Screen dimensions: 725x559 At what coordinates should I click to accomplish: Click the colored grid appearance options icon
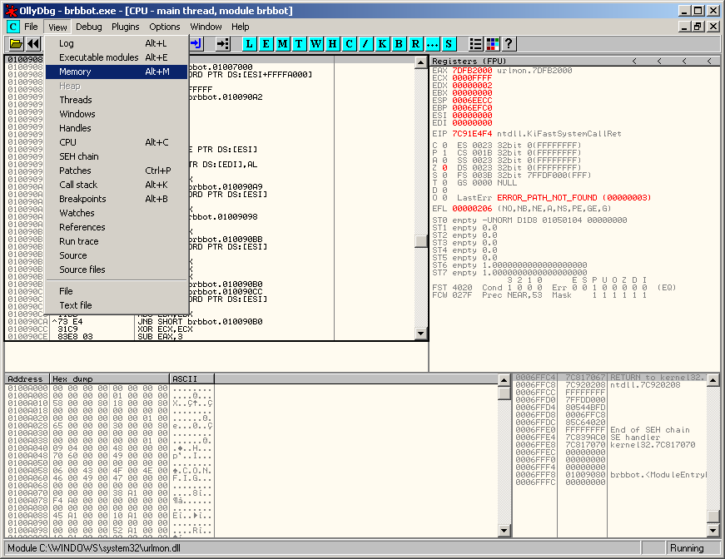click(x=493, y=43)
